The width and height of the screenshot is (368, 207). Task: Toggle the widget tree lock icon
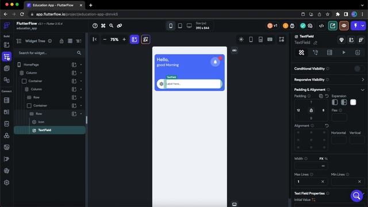pos(62,41)
